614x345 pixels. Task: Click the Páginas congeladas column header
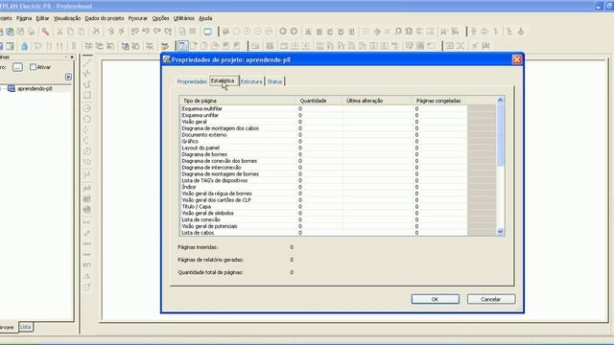[439, 101]
